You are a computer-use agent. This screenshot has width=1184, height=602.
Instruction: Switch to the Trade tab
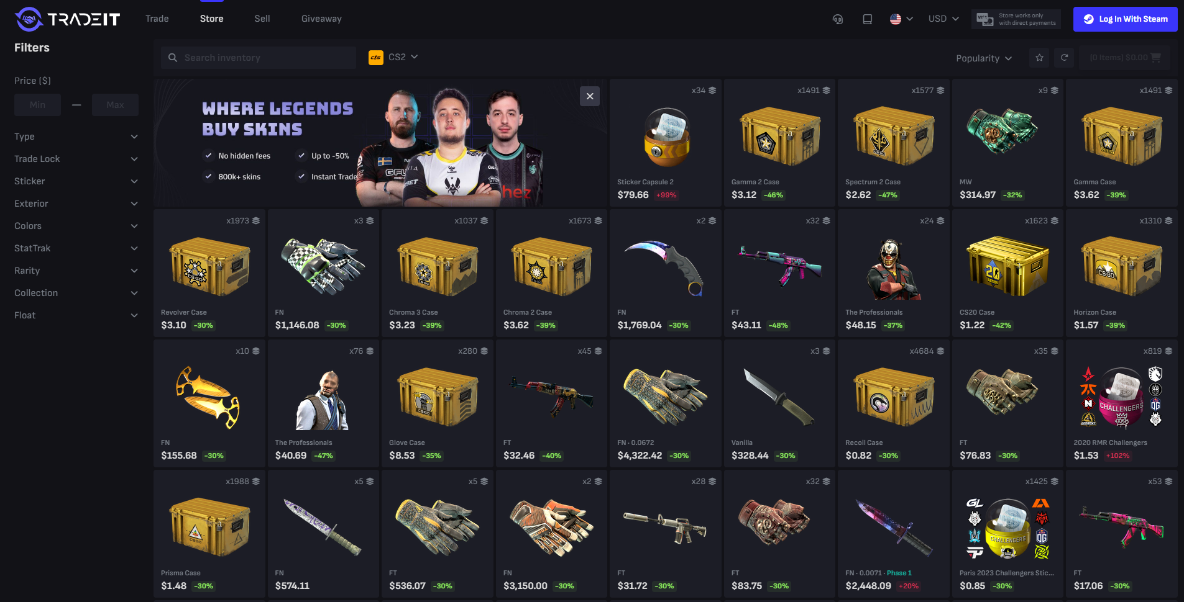157,19
